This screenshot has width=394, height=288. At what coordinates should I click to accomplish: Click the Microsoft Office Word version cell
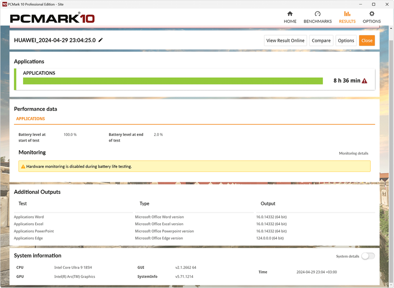click(159, 217)
